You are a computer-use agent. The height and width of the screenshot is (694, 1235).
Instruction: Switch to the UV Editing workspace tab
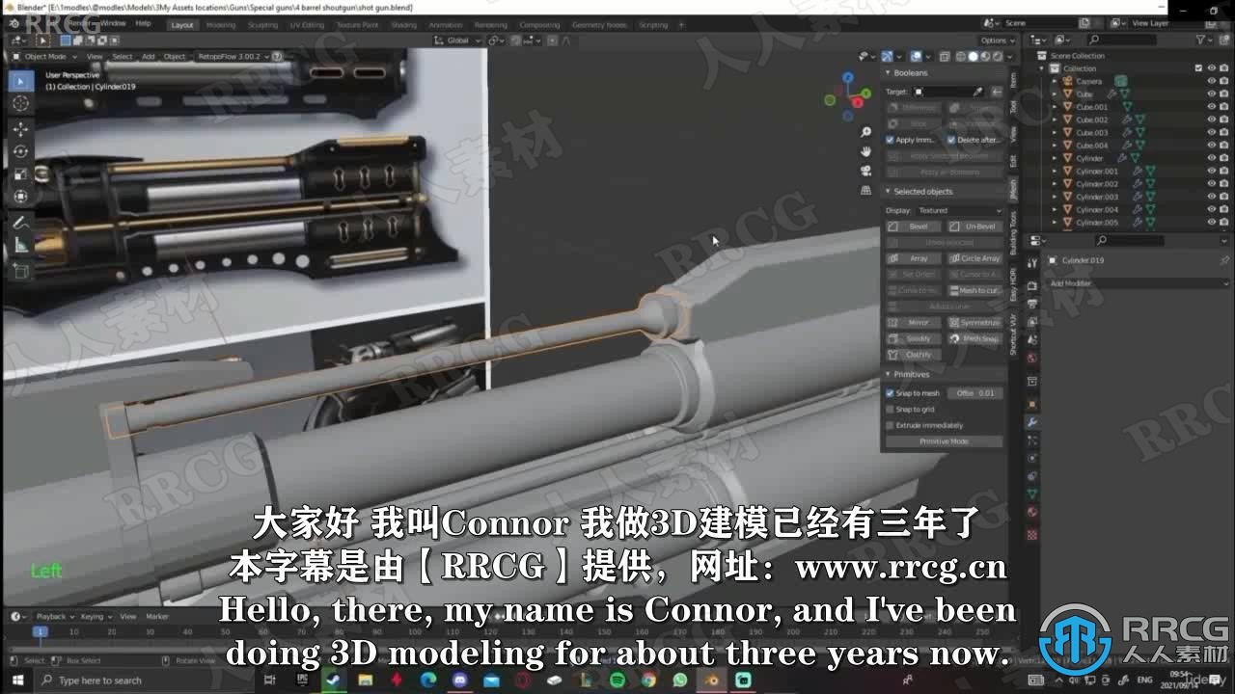pos(307,24)
